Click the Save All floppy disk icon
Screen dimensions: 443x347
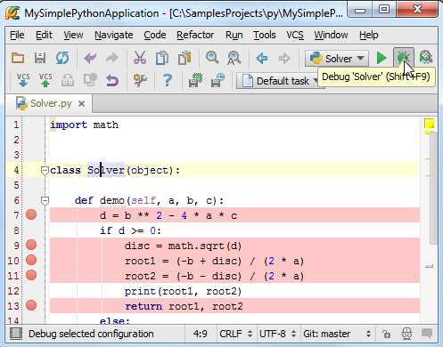pyautogui.click(x=40, y=58)
